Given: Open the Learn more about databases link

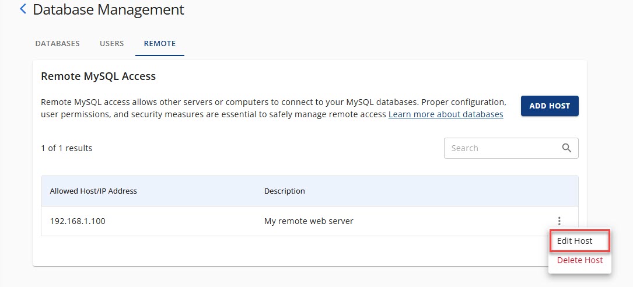Looking at the screenshot, I should 446,115.
